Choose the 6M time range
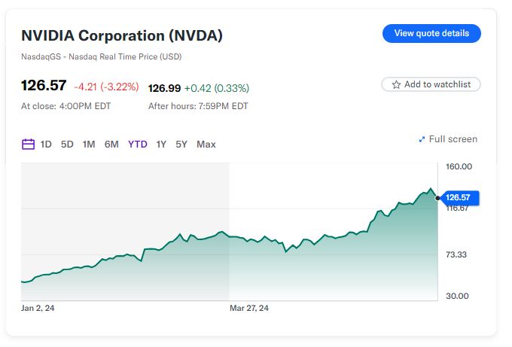Image resolution: width=512 pixels, height=347 pixels. (111, 145)
